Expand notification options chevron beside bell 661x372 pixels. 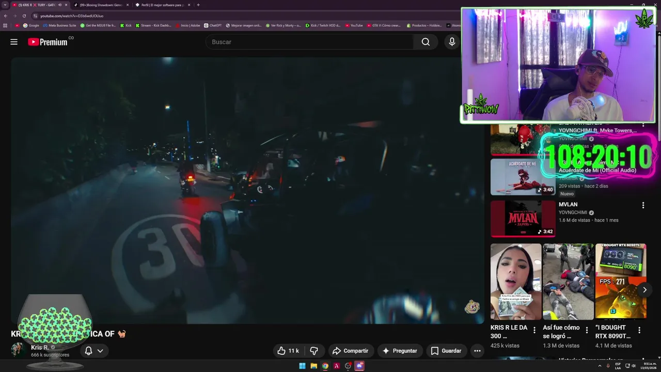tap(100, 351)
